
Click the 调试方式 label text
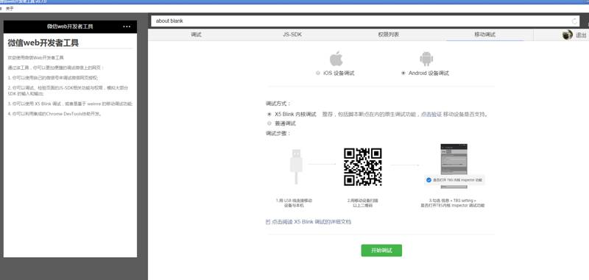(x=278, y=104)
